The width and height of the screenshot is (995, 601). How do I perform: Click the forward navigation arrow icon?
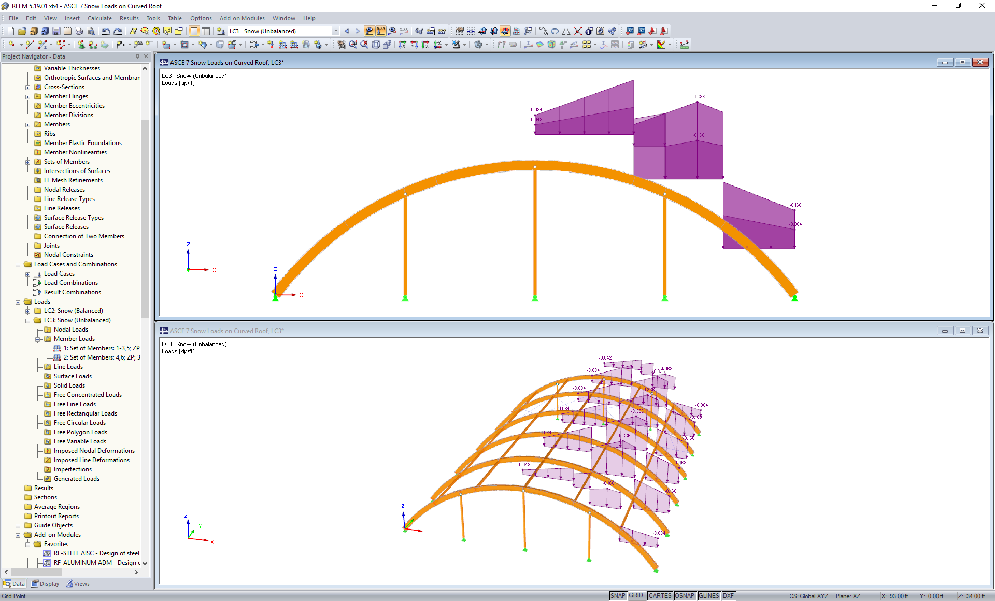coord(357,31)
